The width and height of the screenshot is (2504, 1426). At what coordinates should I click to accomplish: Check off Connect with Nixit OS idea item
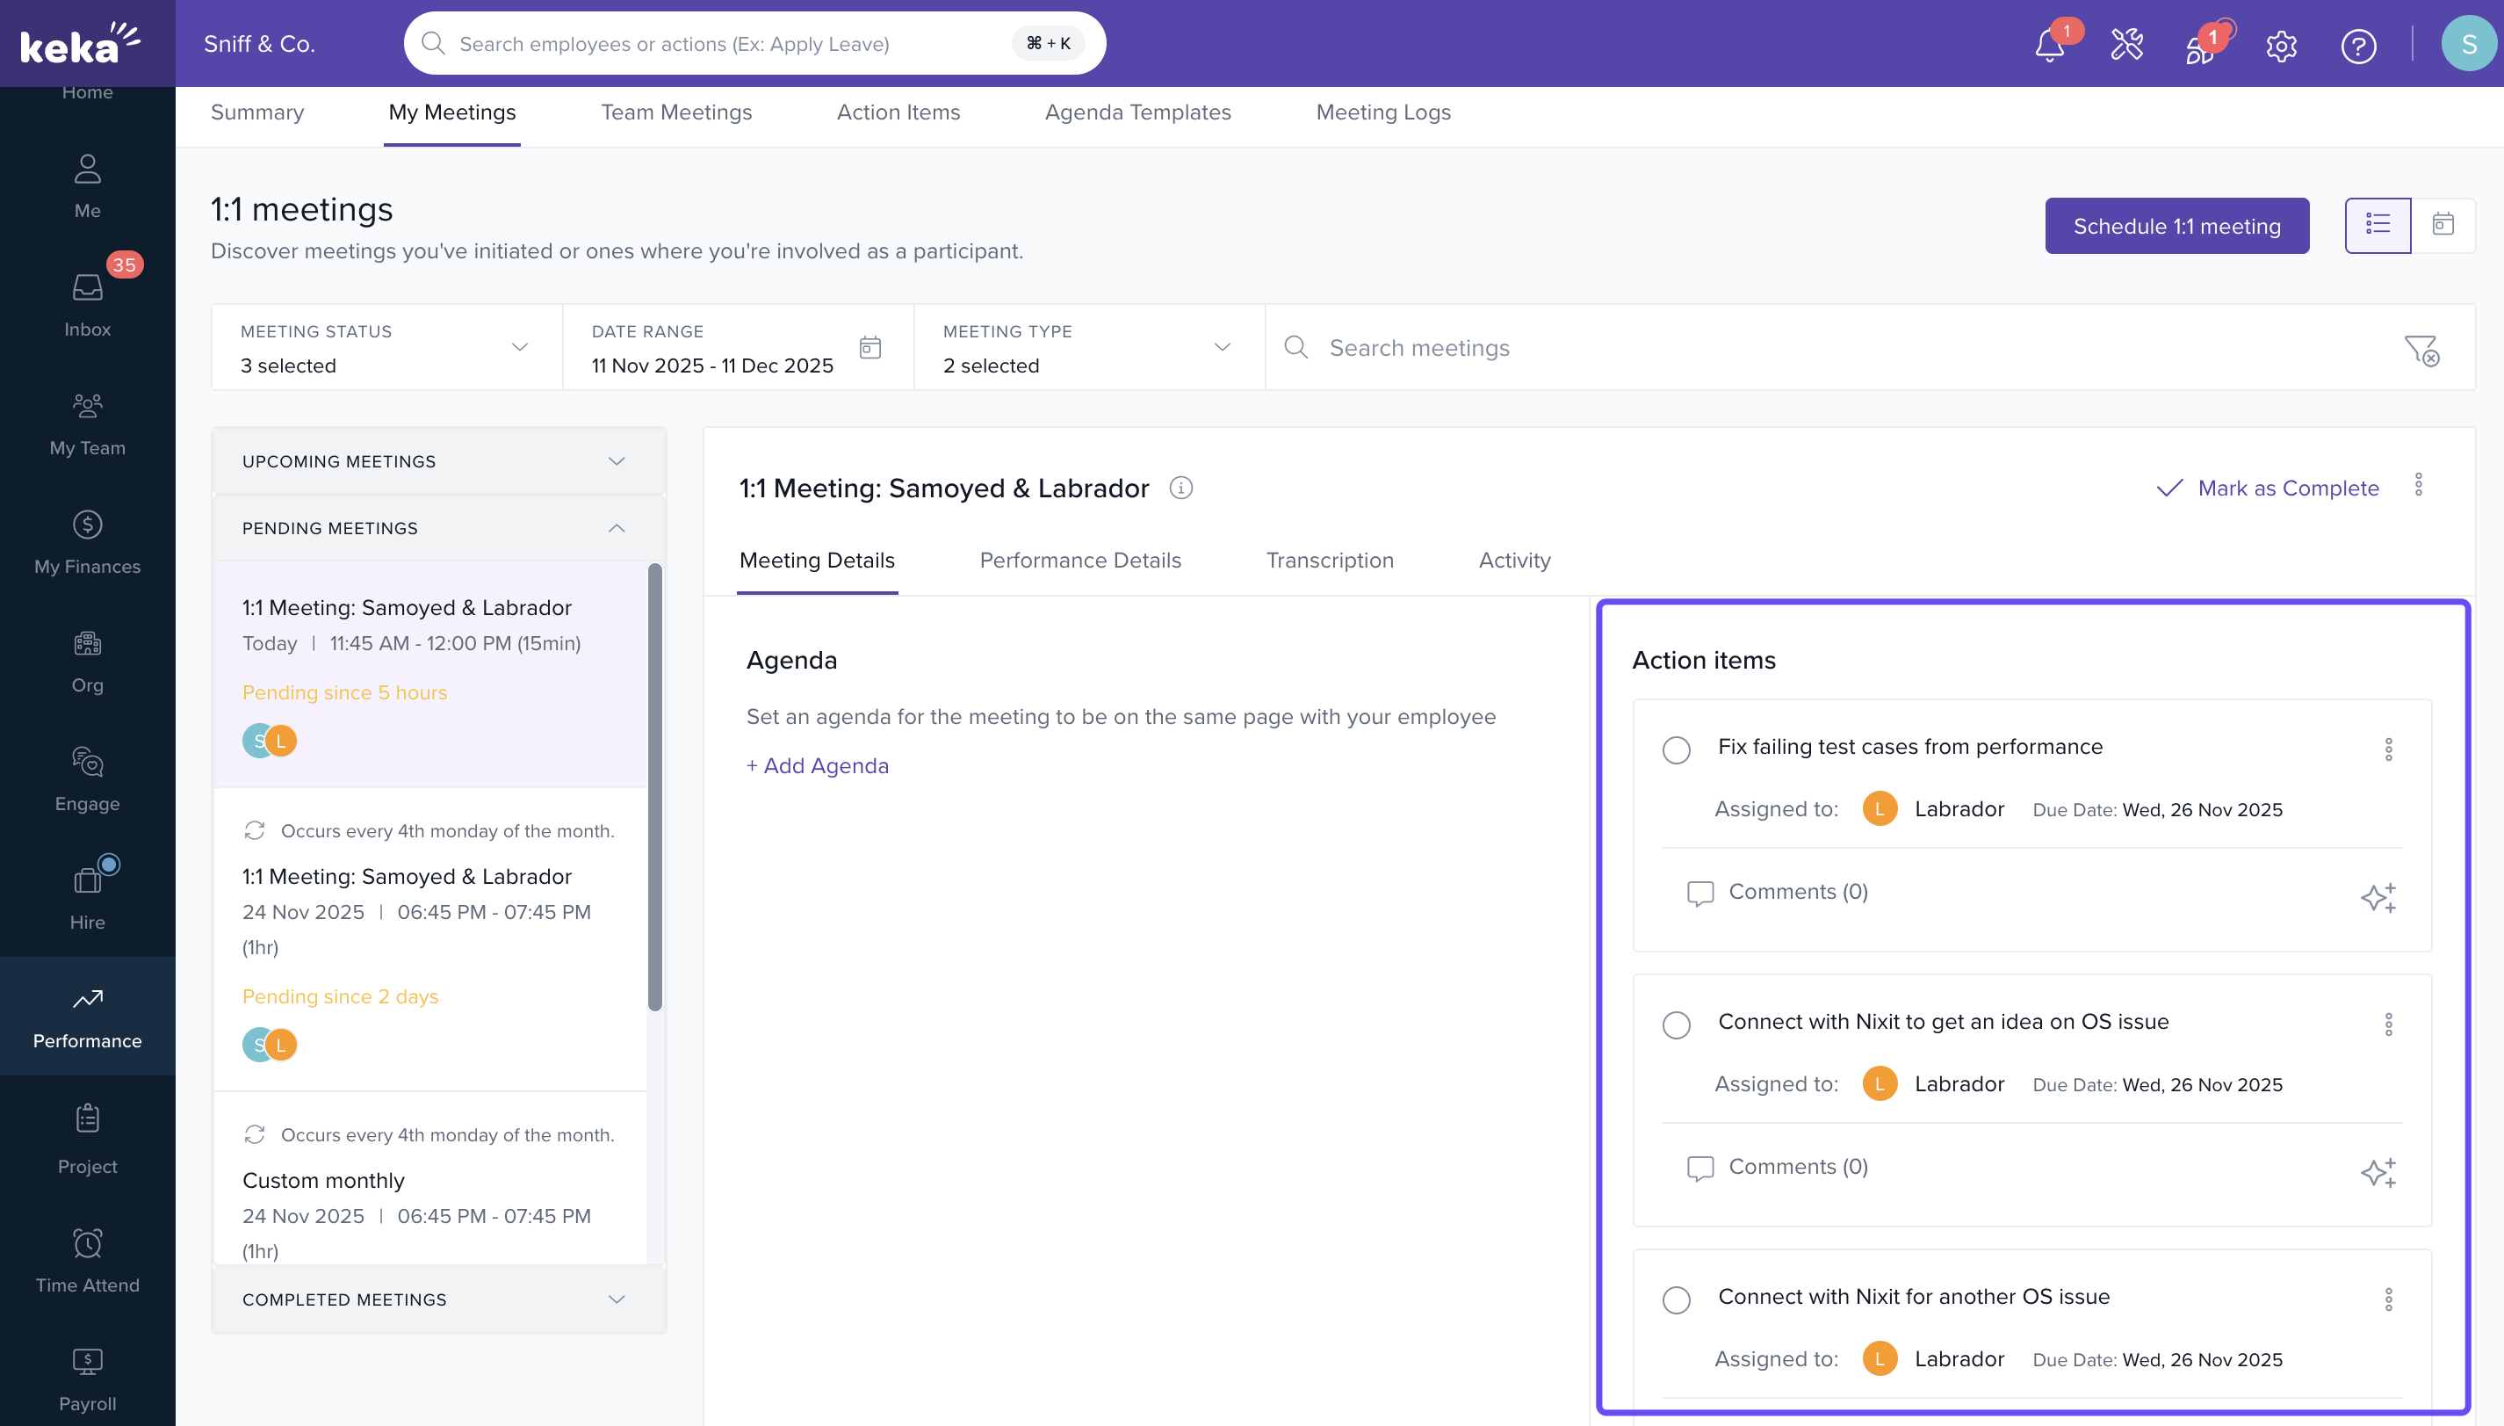click(1676, 1025)
